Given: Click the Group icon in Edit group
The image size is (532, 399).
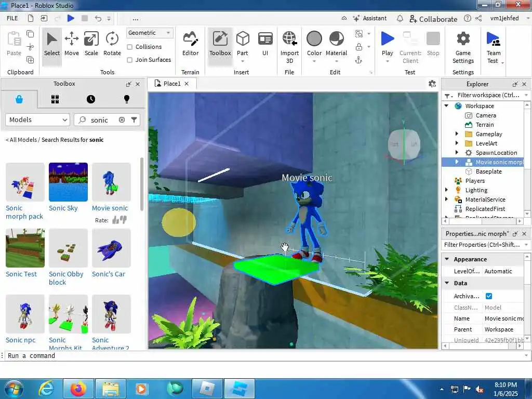Looking at the screenshot, I should click(358, 34).
